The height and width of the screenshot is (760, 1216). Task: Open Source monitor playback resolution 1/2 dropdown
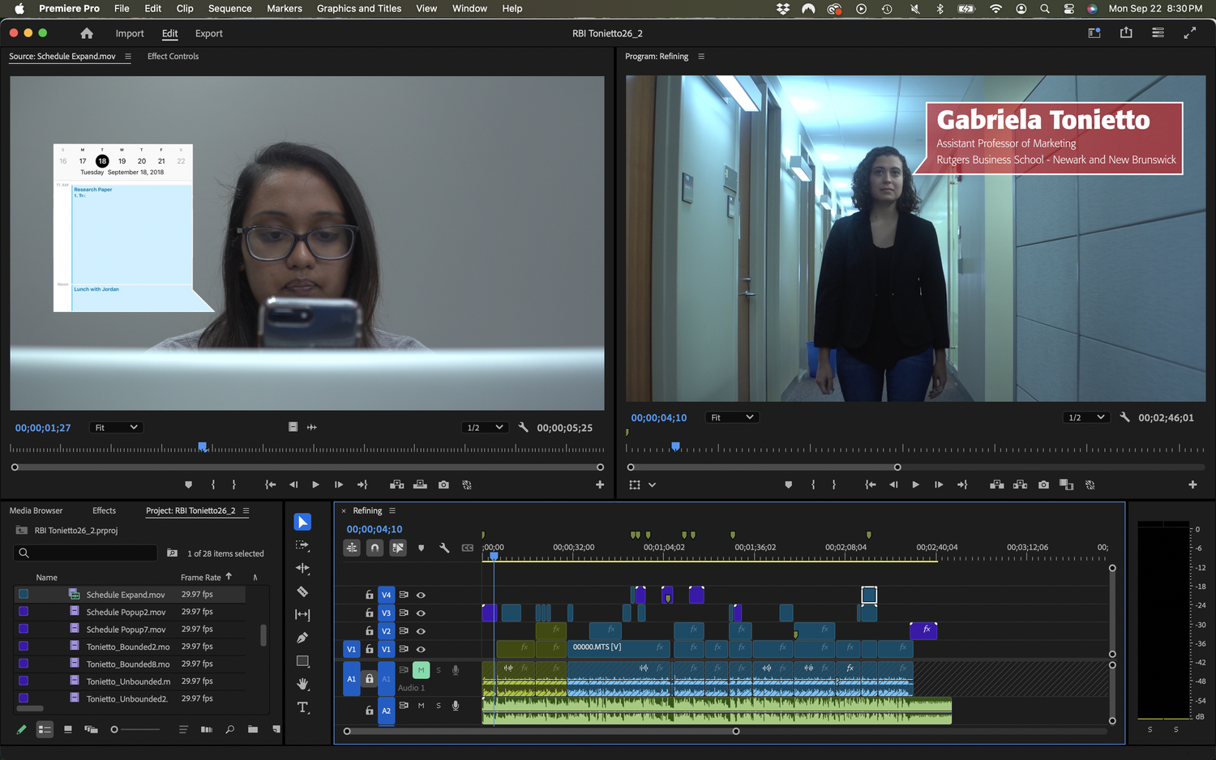point(485,427)
